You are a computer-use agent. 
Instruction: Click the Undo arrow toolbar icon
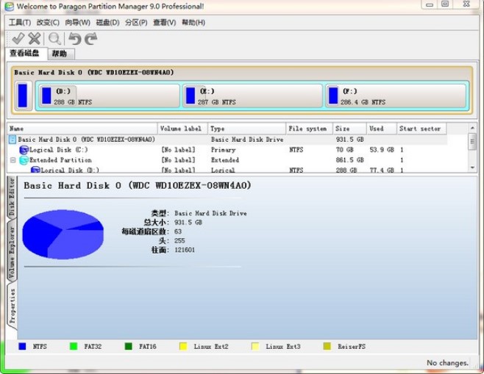point(74,39)
